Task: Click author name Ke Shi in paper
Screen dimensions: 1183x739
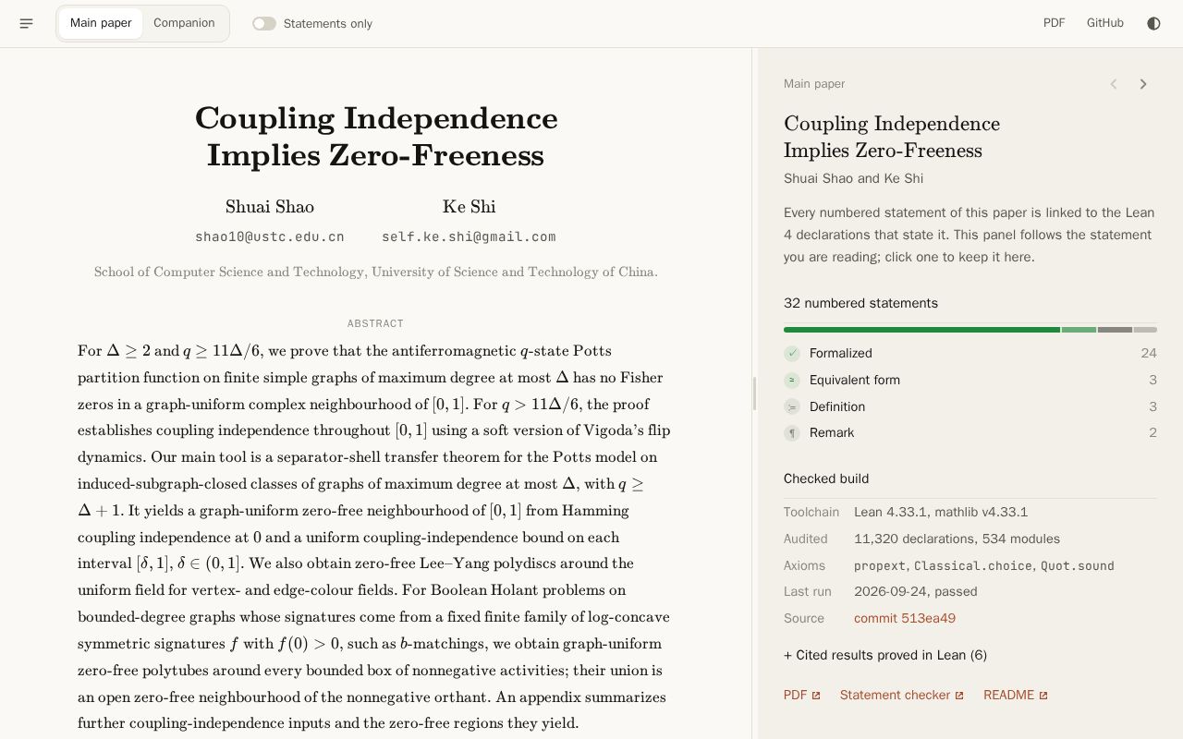Action: pos(469,206)
